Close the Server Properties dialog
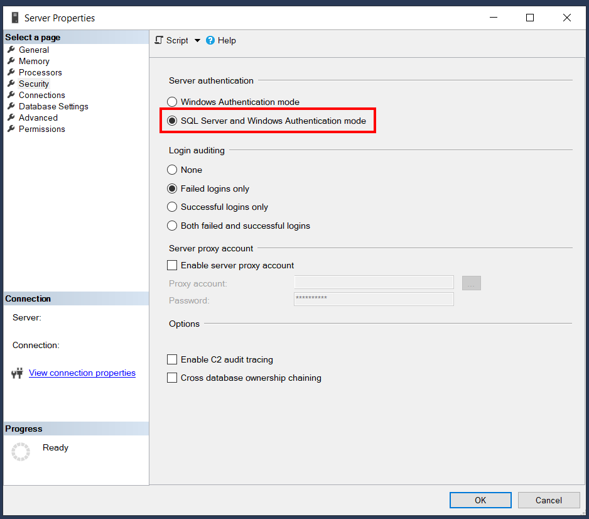 pyautogui.click(x=567, y=18)
